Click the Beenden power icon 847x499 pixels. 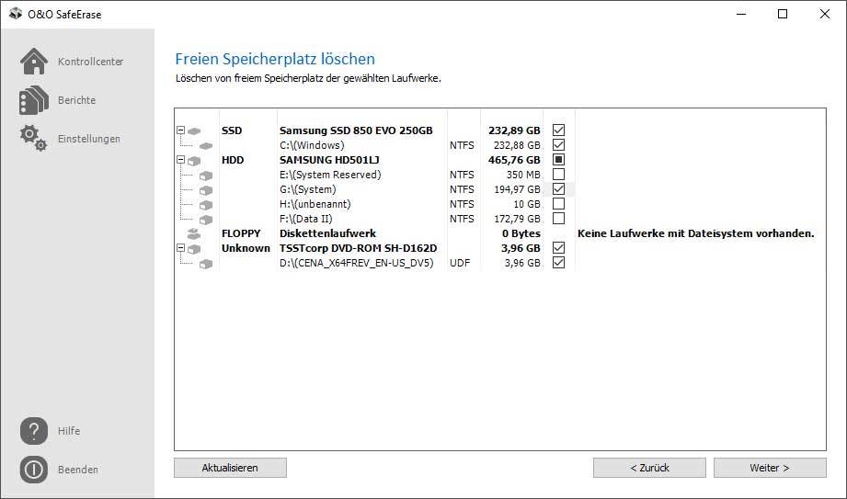pos(34,470)
